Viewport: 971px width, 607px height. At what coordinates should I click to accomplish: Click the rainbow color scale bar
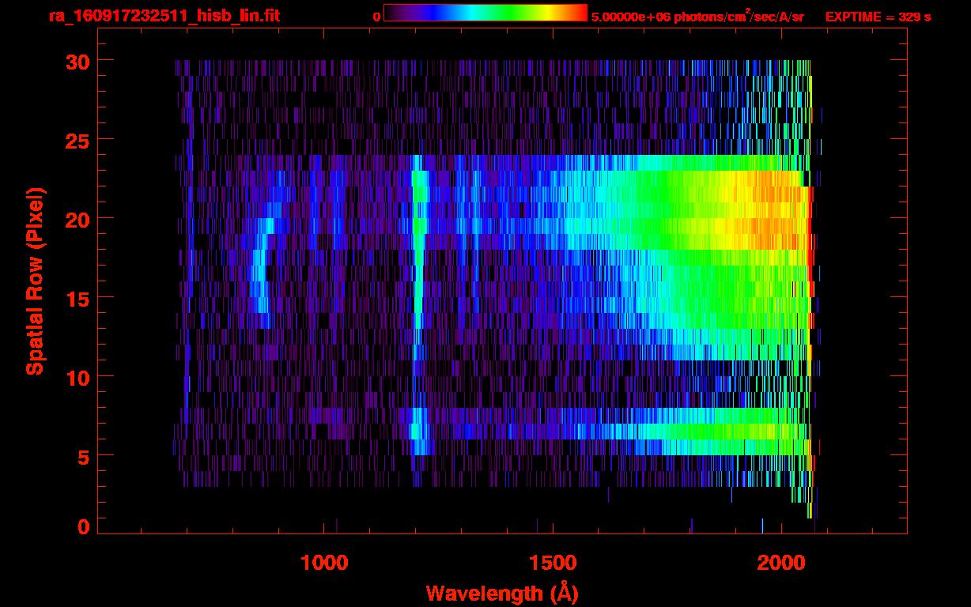coord(485,13)
